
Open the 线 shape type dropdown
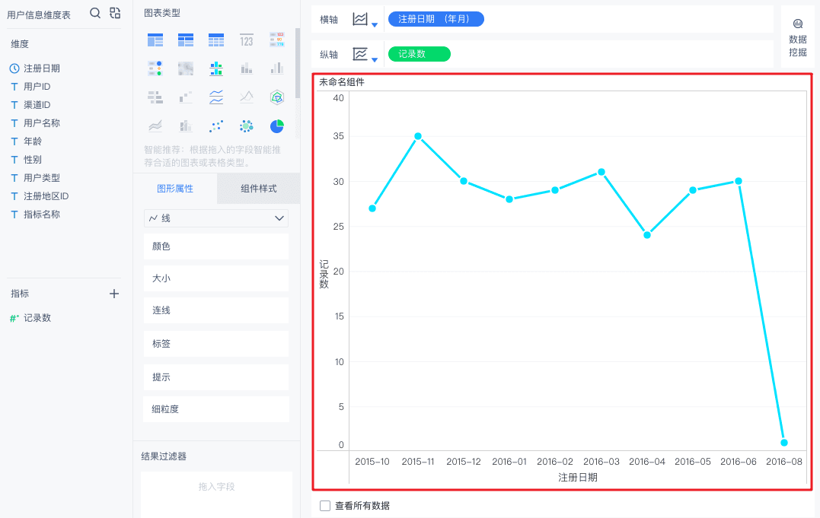(x=216, y=218)
